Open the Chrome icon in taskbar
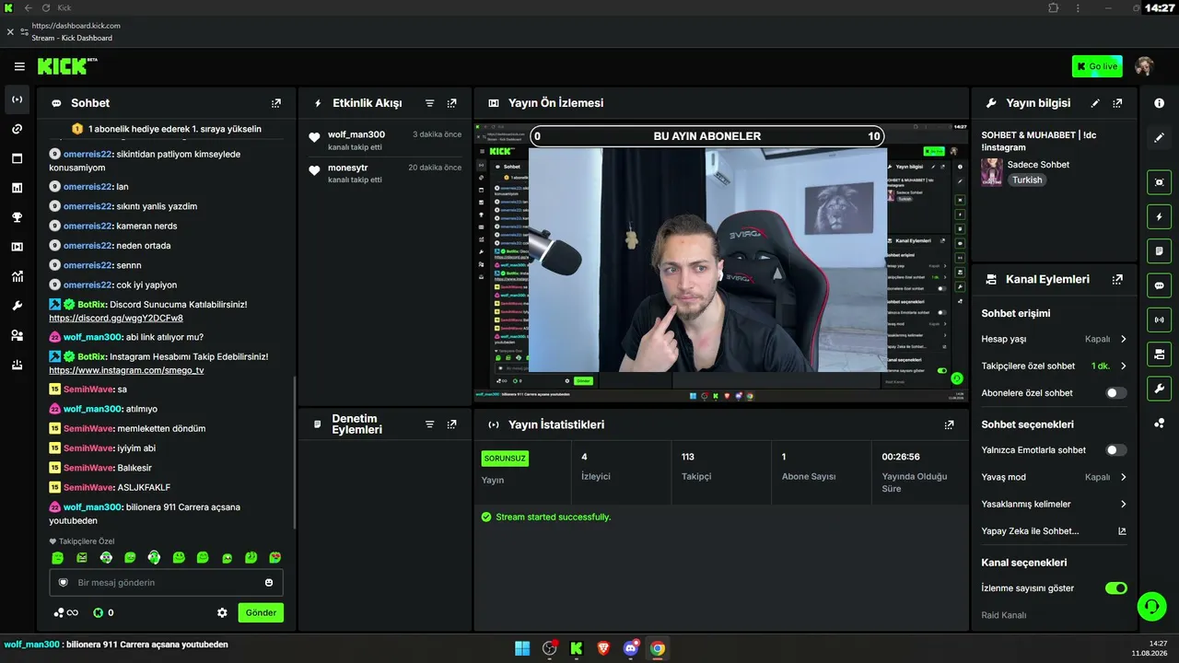Screen dimensions: 1179x663 pyautogui.click(x=658, y=648)
